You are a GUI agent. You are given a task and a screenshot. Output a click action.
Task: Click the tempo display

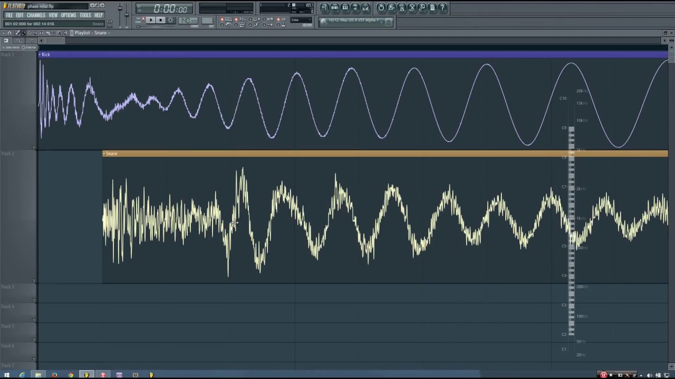188,21
